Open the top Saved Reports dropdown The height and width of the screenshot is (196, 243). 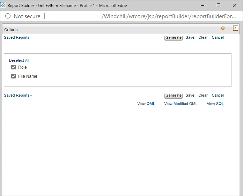18,37
